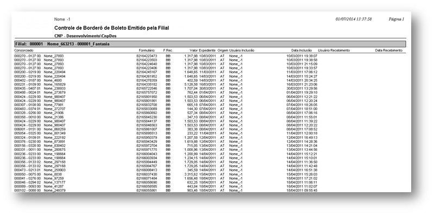This screenshot has height=215, width=434.
Task: Click consorciado name Nome_272707
Action: pos(54,109)
